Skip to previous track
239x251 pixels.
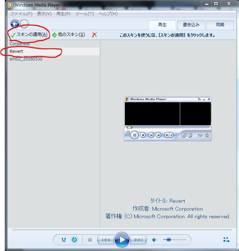[x=106, y=240]
